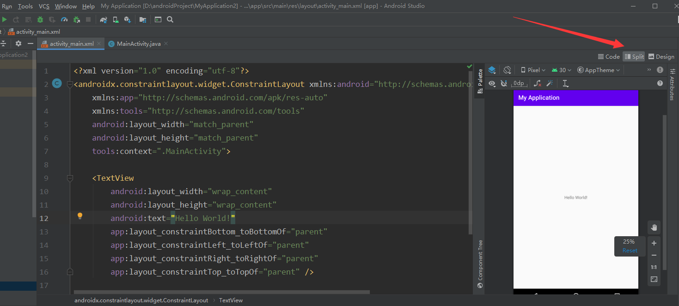Open the Pixel device dropdown
Image resolution: width=679 pixels, height=306 pixels.
click(x=532, y=70)
